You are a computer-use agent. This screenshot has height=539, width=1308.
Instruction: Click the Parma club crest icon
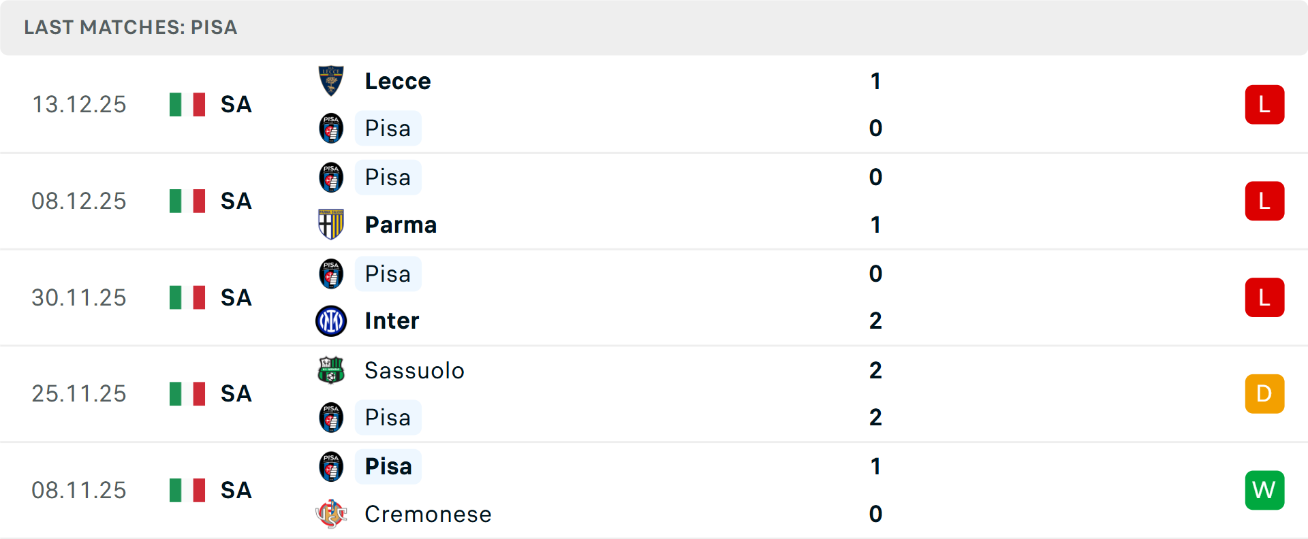tap(331, 225)
